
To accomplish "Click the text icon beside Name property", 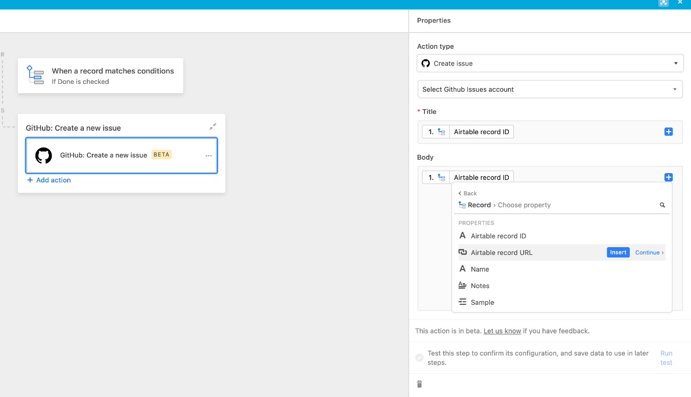I will pyautogui.click(x=462, y=269).
